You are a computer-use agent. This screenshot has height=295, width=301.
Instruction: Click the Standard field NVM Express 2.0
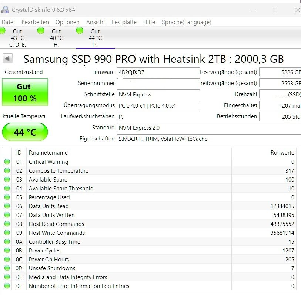pyautogui.click(x=209, y=128)
